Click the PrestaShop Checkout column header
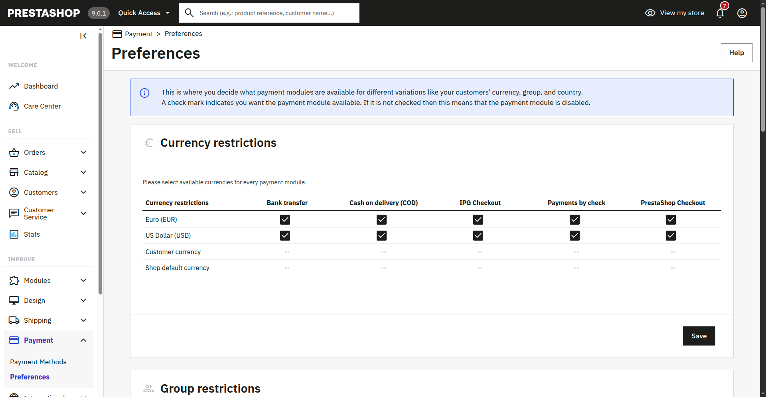The height and width of the screenshot is (397, 766). pyautogui.click(x=673, y=203)
